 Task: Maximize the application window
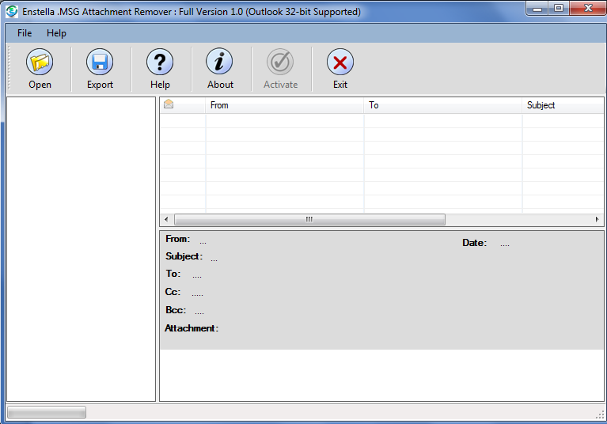coord(559,9)
